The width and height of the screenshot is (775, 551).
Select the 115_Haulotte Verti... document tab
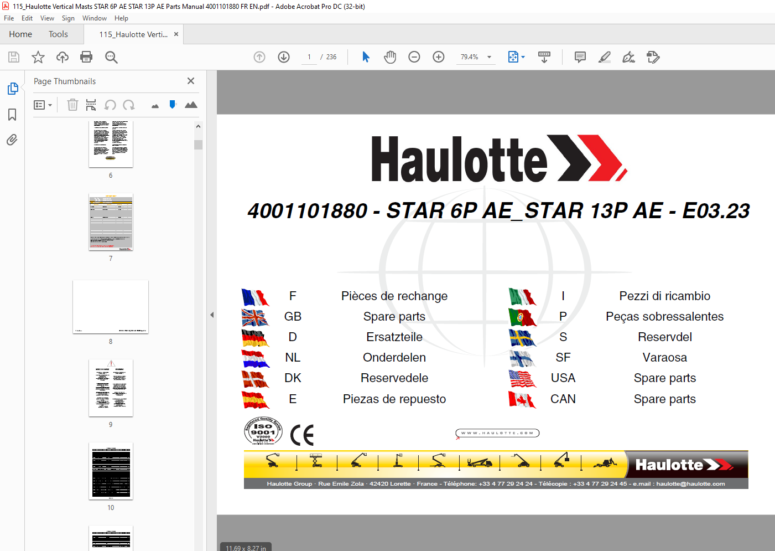pos(133,34)
